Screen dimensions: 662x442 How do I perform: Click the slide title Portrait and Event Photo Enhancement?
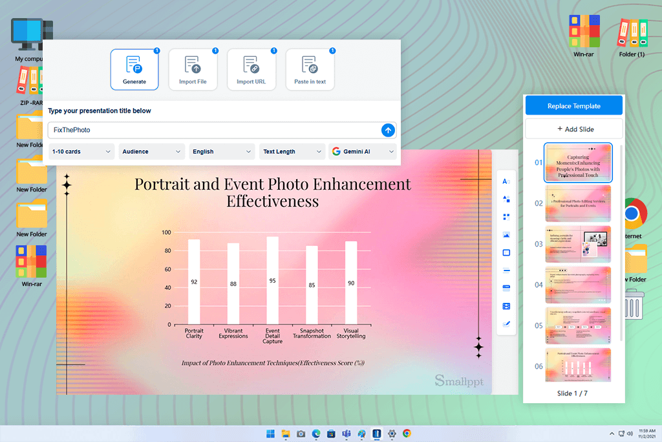tap(273, 193)
